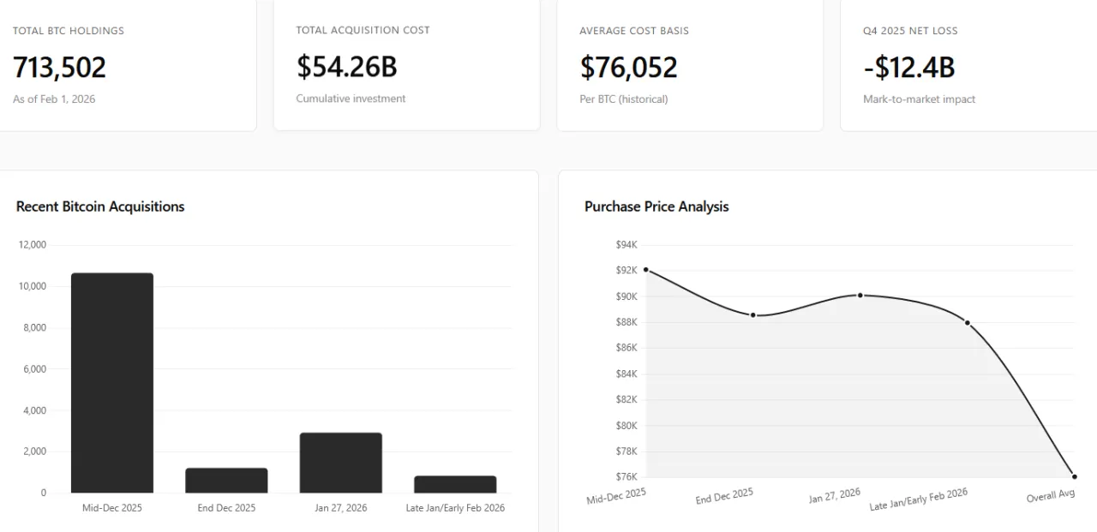Click the Overall Avg data point on line chart
1097x532 pixels.
pos(1074,476)
